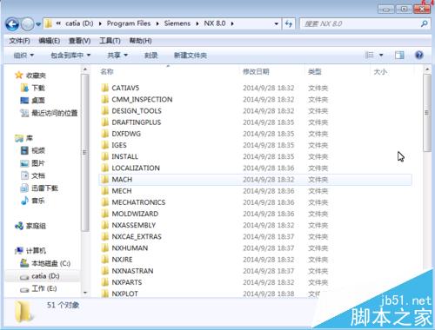Select 图片 library in sidebar
Viewport: 435px width, 330px height.
[x=33, y=163]
